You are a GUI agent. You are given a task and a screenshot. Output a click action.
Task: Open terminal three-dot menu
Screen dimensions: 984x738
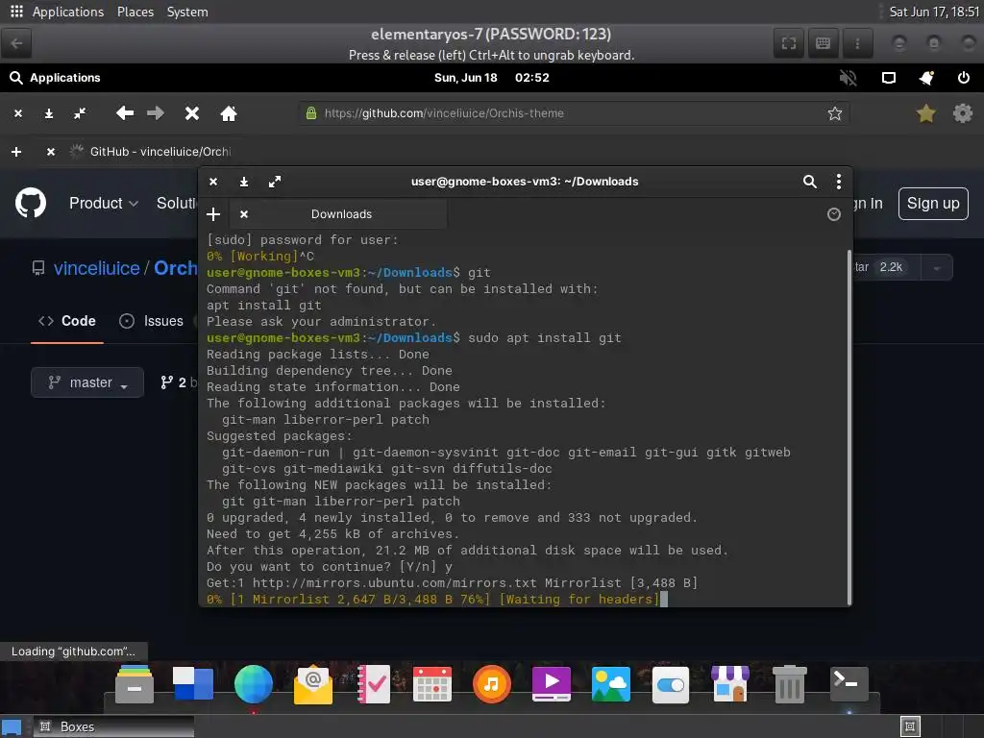(x=838, y=182)
